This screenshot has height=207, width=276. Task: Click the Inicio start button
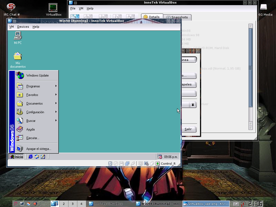(16, 157)
